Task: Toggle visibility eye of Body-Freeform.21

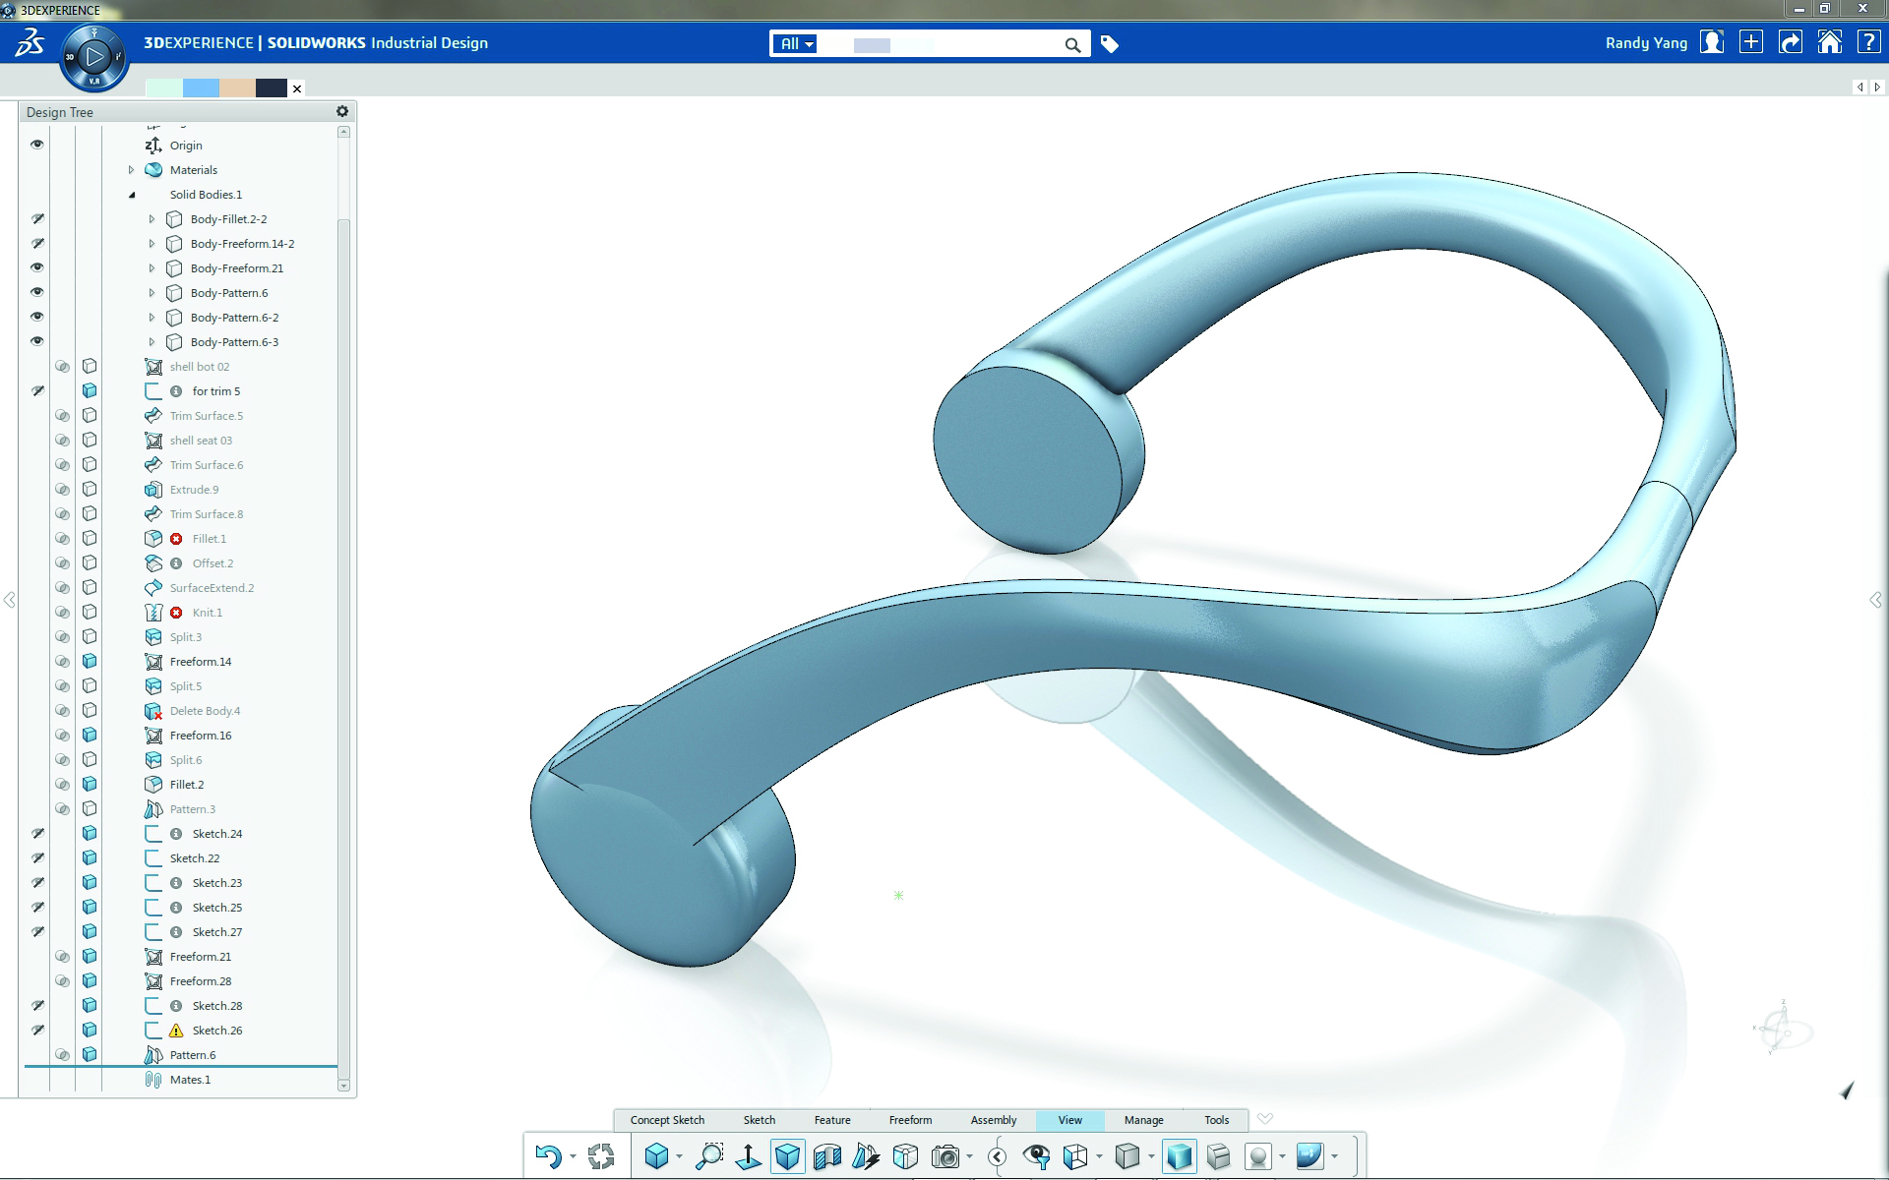Action: [x=37, y=267]
